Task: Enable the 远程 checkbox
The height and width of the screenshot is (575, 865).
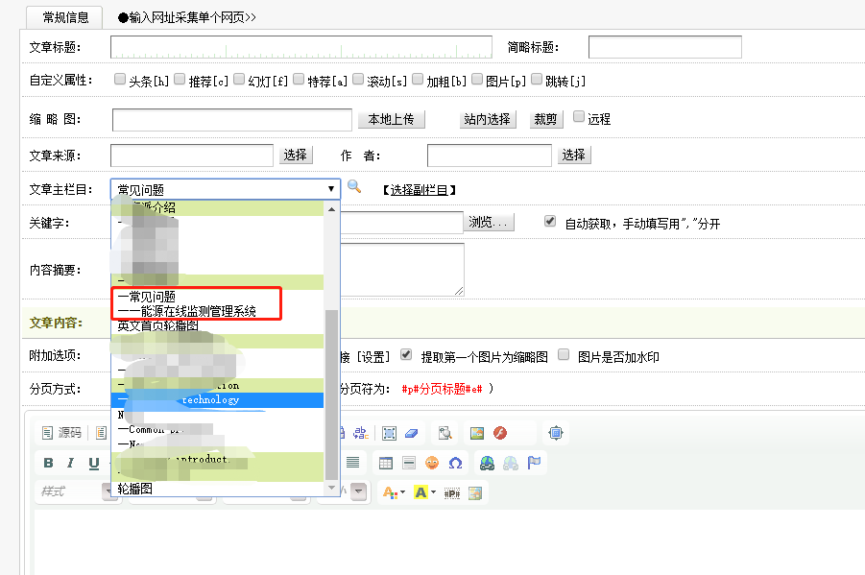Action: click(x=579, y=117)
